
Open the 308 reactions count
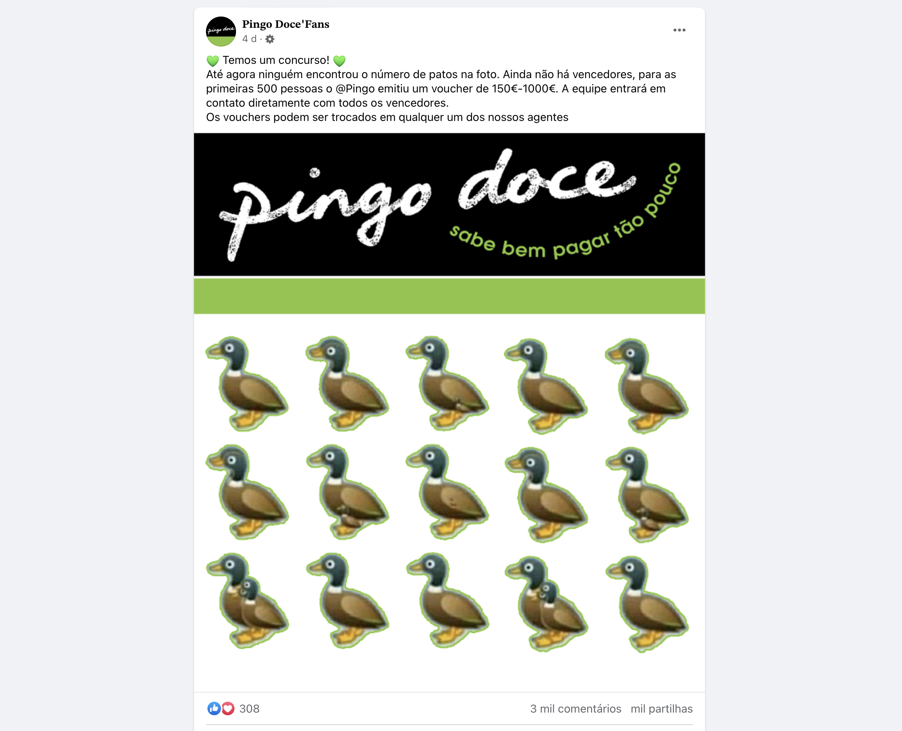tap(250, 709)
